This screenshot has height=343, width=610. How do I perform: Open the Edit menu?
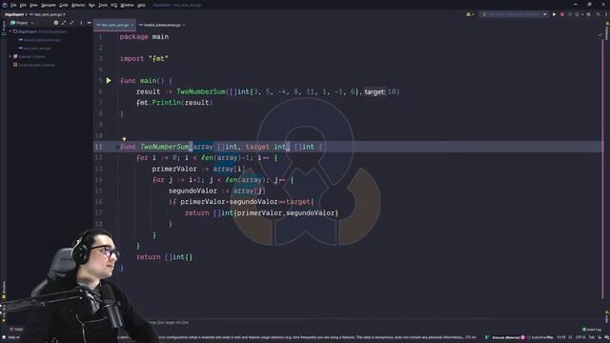click(x=23, y=5)
